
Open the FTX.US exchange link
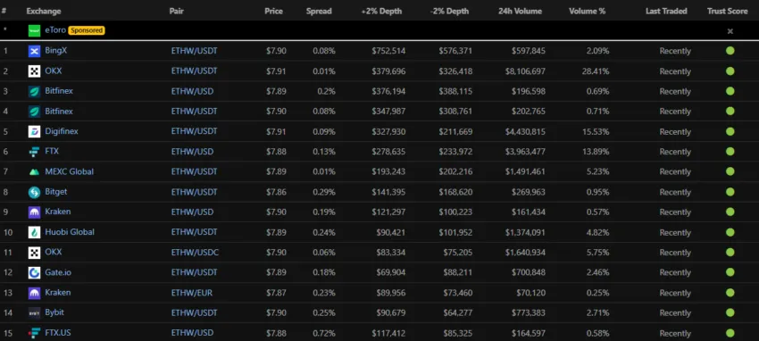58,333
